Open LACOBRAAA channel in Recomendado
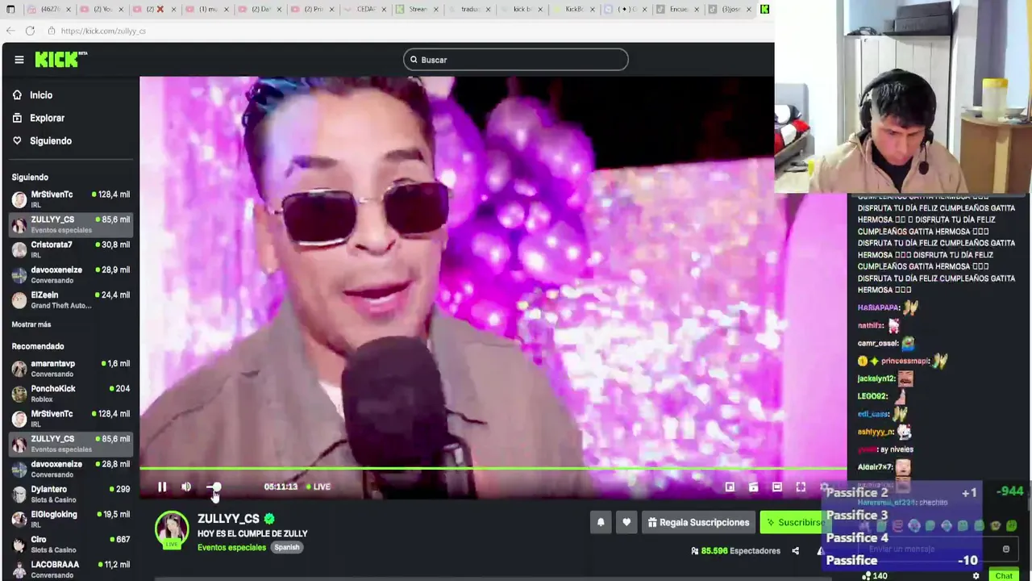The image size is (1032, 581). pyautogui.click(x=70, y=569)
